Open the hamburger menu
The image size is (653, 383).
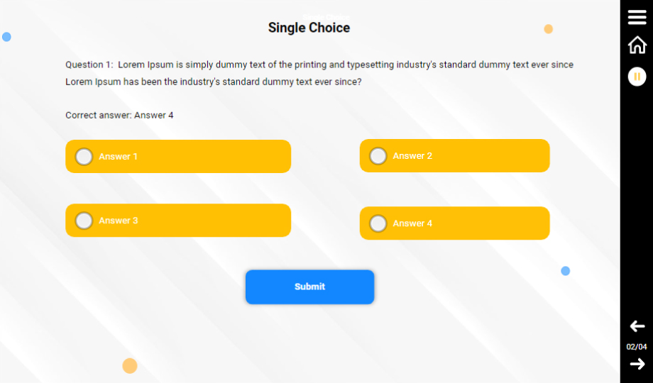click(x=637, y=18)
